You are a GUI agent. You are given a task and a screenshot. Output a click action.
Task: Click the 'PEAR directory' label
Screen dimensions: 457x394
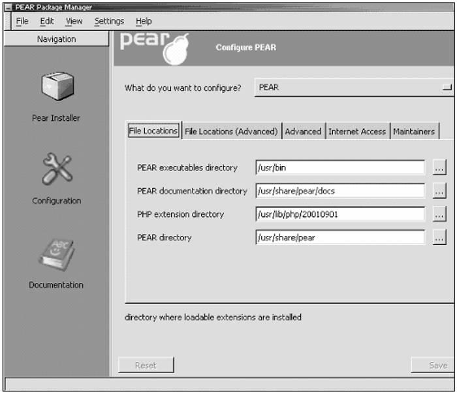(165, 238)
